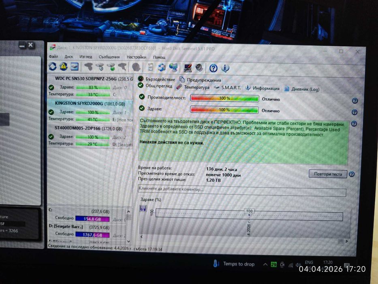This screenshot has height=284, width=378.
Task: Click the Повтори теста button
Action: pyautogui.click(x=328, y=174)
